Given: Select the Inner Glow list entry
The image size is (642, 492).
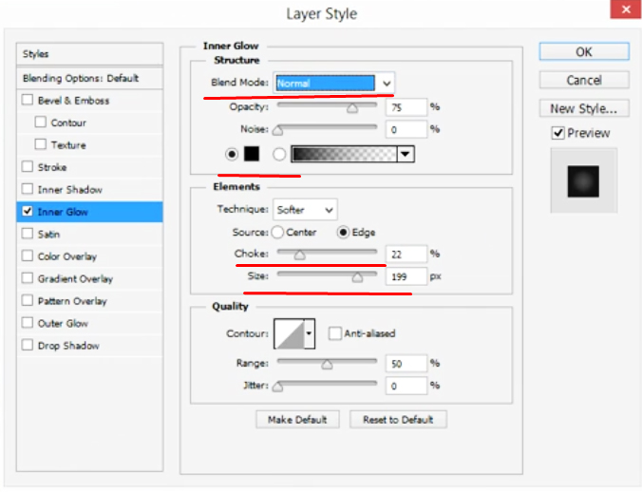Looking at the screenshot, I should coord(89,212).
